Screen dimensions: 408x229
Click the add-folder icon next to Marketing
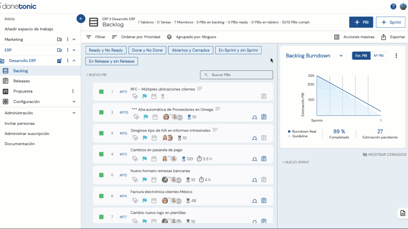coord(60,39)
